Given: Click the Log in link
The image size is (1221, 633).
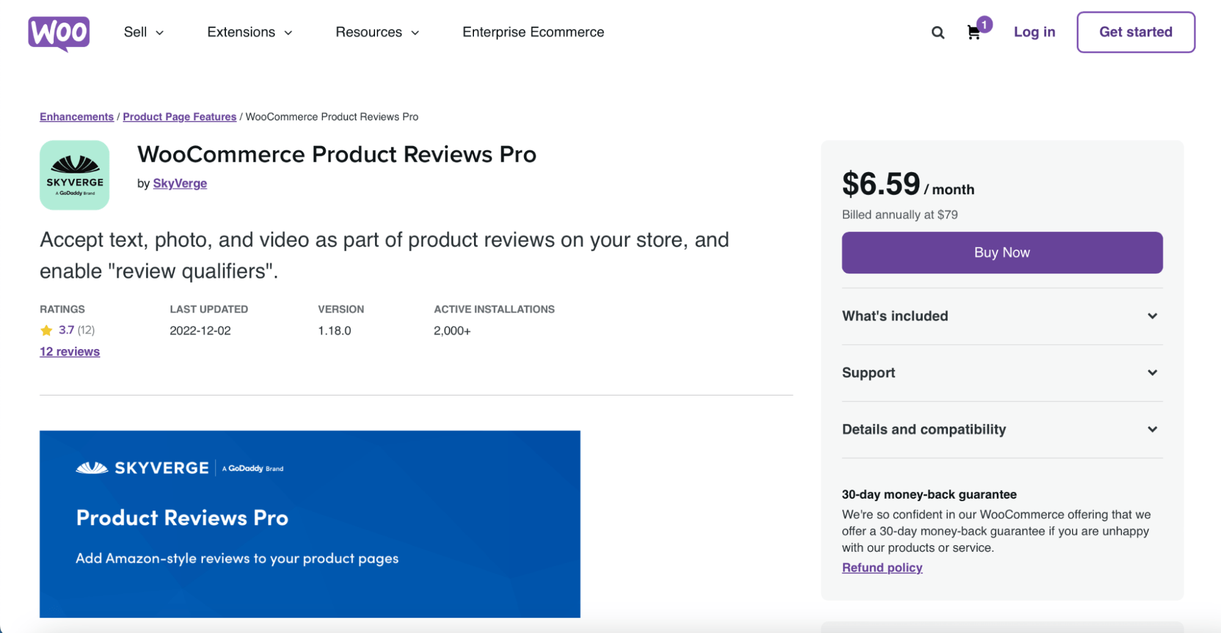Looking at the screenshot, I should point(1034,32).
